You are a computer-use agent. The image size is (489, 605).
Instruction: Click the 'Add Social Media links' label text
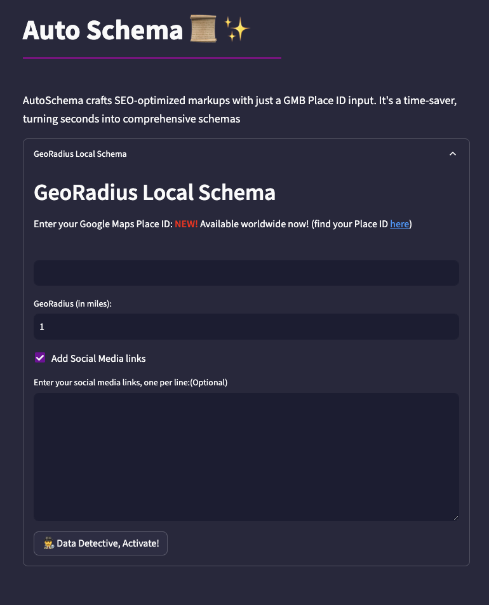pyautogui.click(x=98, y=359)
